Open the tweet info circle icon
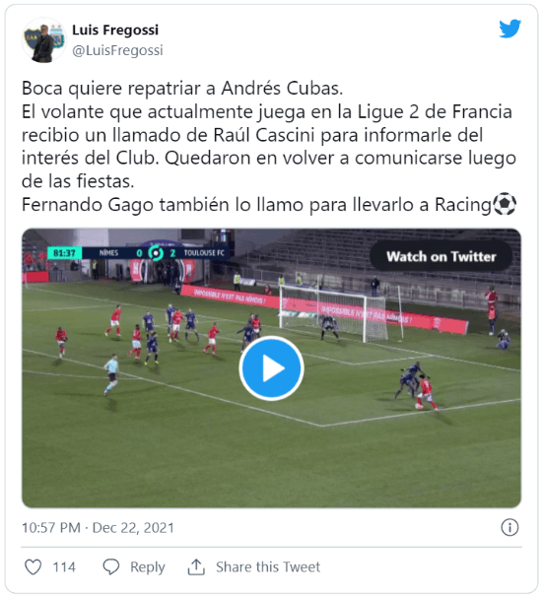Screen dimensions: 542x596 click(x=509, y=528)
